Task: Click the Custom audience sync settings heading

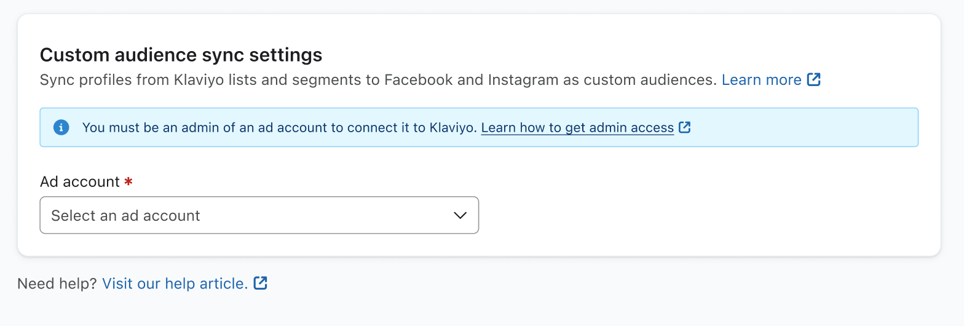Action: coord(181,55)
